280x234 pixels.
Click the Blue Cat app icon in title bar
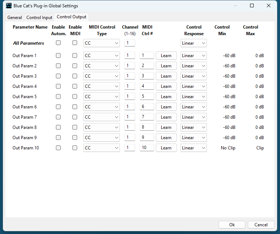pyautogui.click(x=9, y=6)
